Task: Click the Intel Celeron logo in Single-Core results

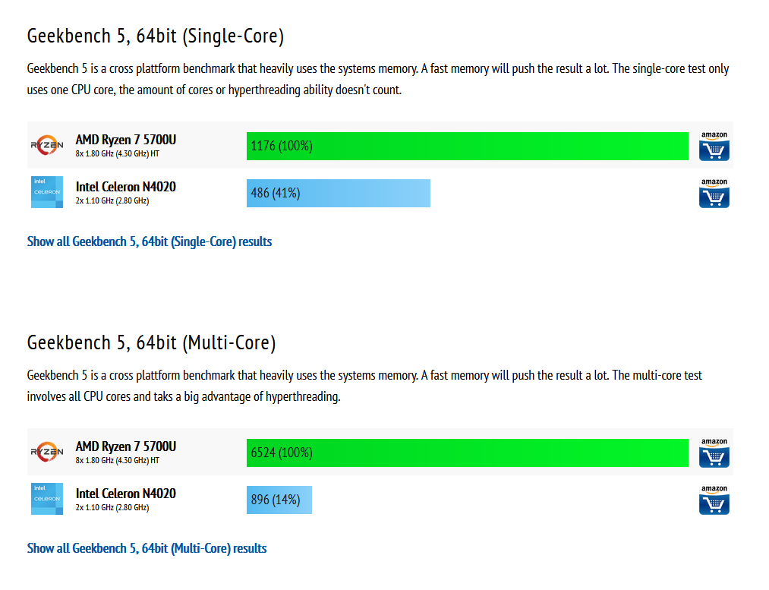Action: 47,192
